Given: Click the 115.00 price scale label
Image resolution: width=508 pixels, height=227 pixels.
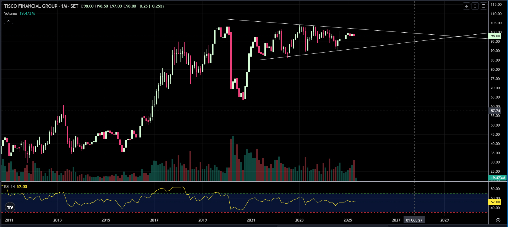Looking at the screenshot, I should [496, 5].
